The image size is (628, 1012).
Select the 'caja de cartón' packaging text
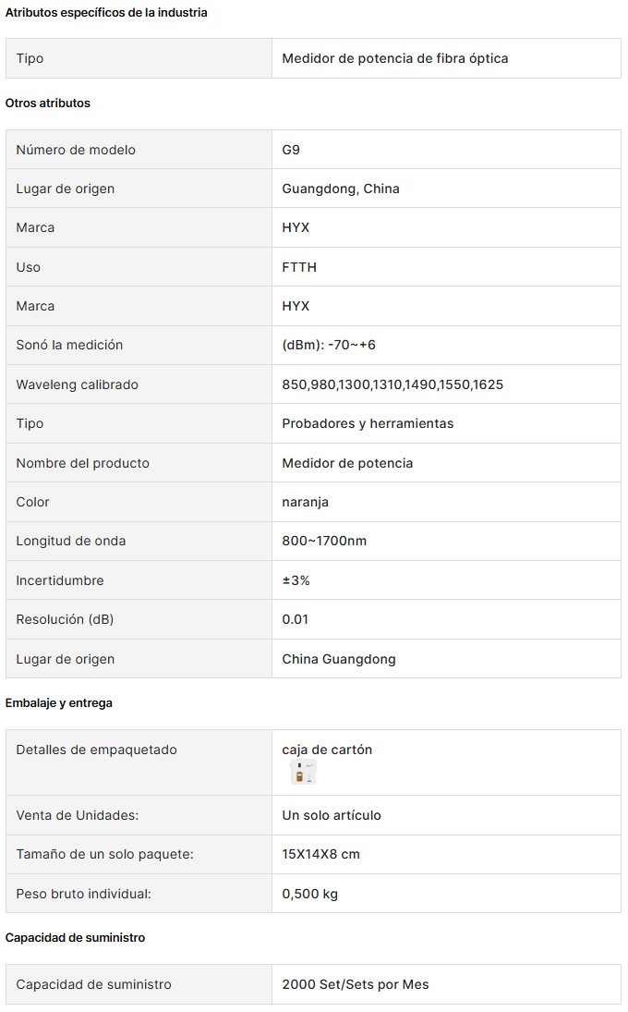[x=327, y=750]
